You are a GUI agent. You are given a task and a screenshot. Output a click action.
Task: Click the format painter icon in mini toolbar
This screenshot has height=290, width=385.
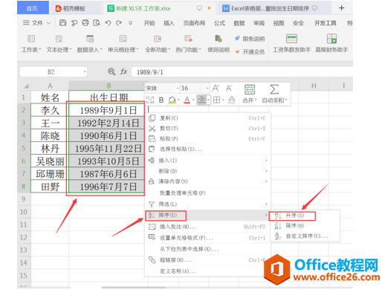point(232,100)
